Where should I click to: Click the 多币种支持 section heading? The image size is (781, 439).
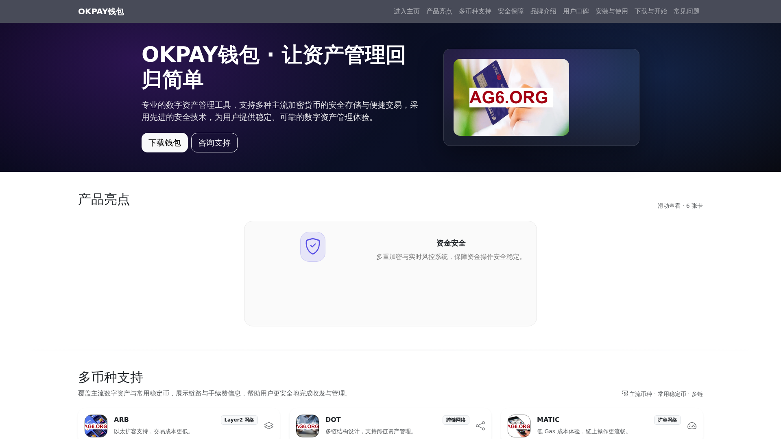(x=111, y=377)
